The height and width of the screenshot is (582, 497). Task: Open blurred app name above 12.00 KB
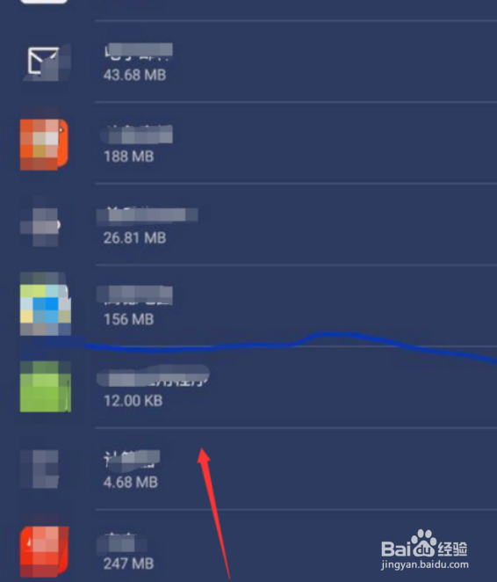153,376
